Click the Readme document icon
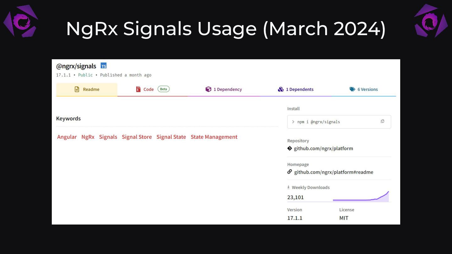The width and height of the screenshot is (452, 254). 77,89
